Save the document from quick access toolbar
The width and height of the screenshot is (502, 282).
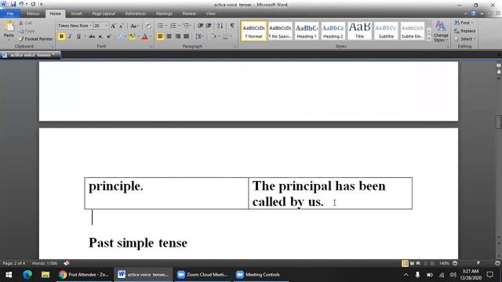point(13,4)
